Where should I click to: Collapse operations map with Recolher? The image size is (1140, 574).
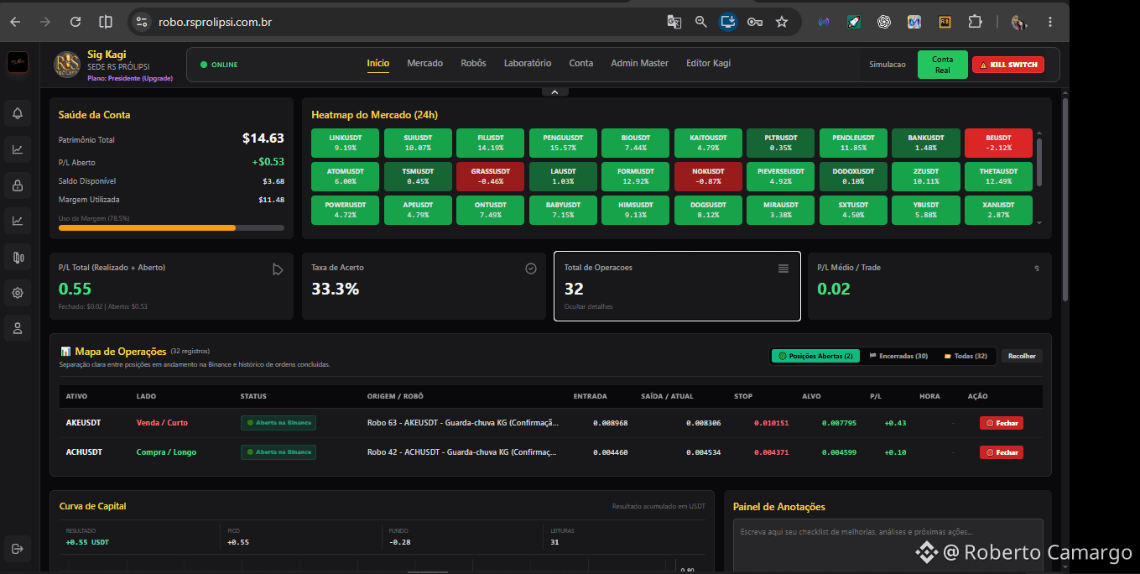(1022, 356)
